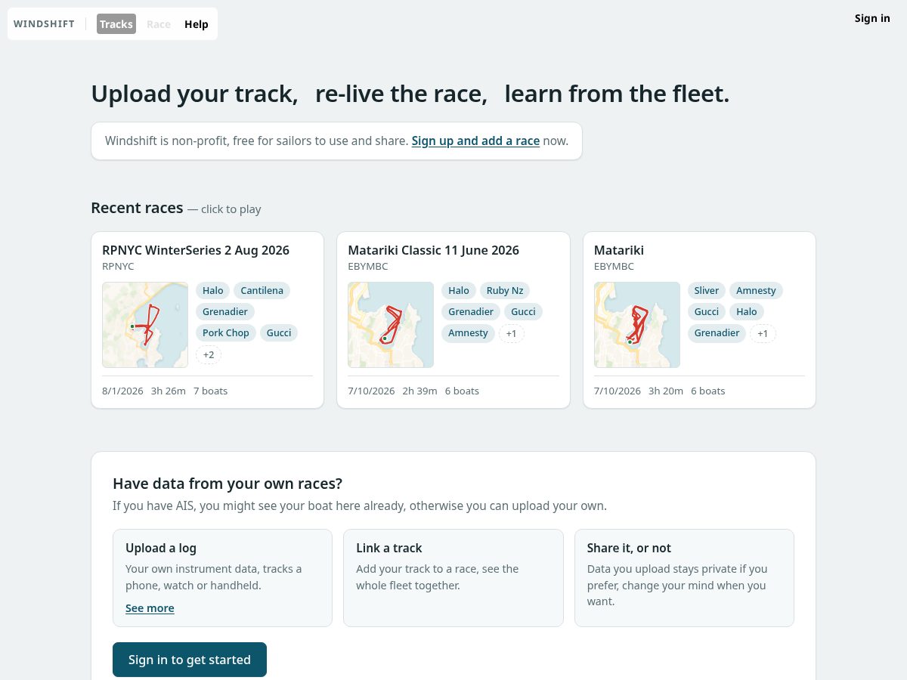Click 'EBYMBC' label under Matariki Classic
907x680 pixels.
point(368,267)
